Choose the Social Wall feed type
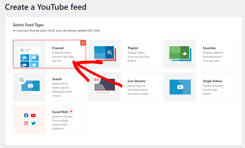Image resolution: width=245 pixels, height=148 pixels. [49, 120]
